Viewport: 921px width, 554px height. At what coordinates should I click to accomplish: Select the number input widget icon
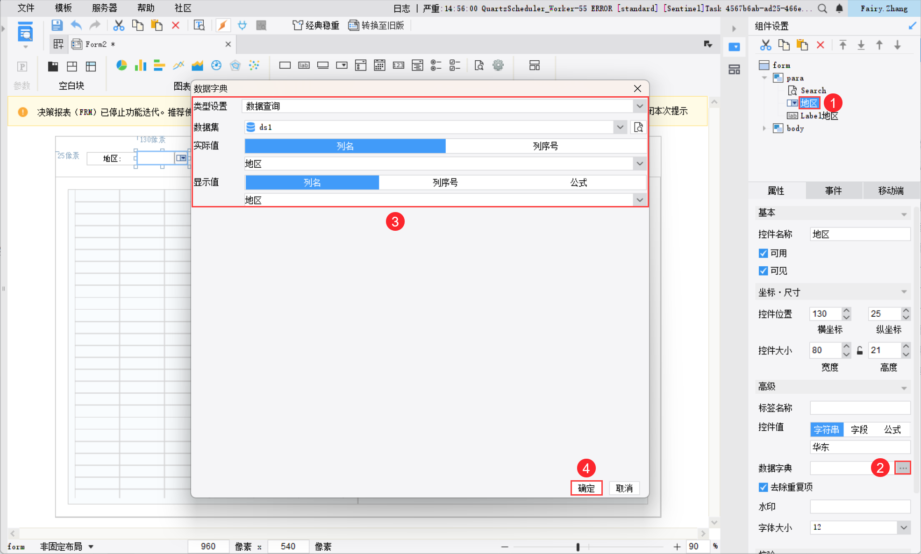pos(399,65)
